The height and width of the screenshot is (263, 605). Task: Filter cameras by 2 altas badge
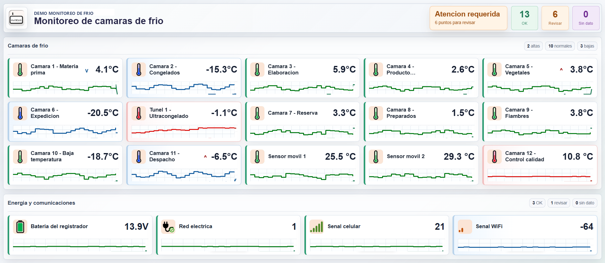(x=533, y=46)
